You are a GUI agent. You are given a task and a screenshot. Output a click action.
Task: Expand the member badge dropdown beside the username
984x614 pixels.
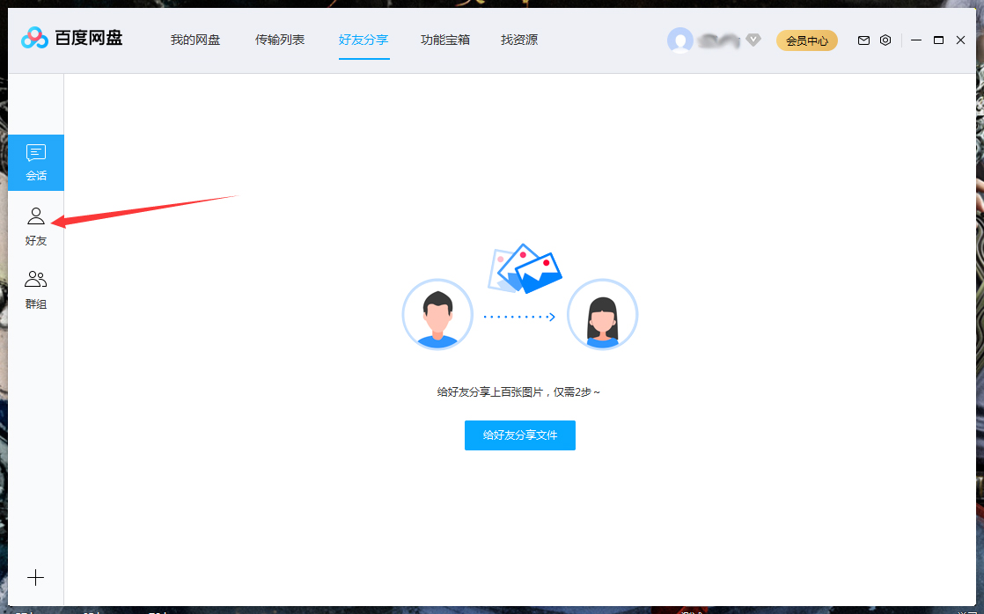[753, 40]
